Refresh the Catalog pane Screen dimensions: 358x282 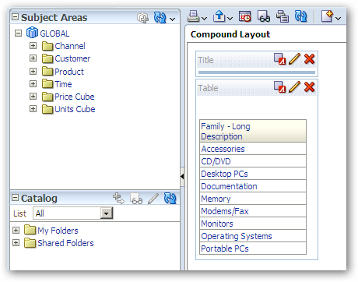tap(170, 199)
